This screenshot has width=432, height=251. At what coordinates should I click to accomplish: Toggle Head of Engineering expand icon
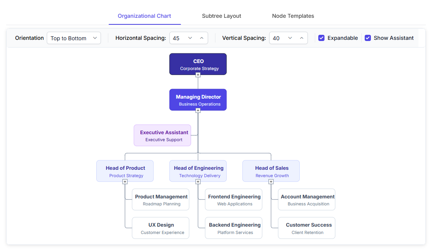(198, 181)
